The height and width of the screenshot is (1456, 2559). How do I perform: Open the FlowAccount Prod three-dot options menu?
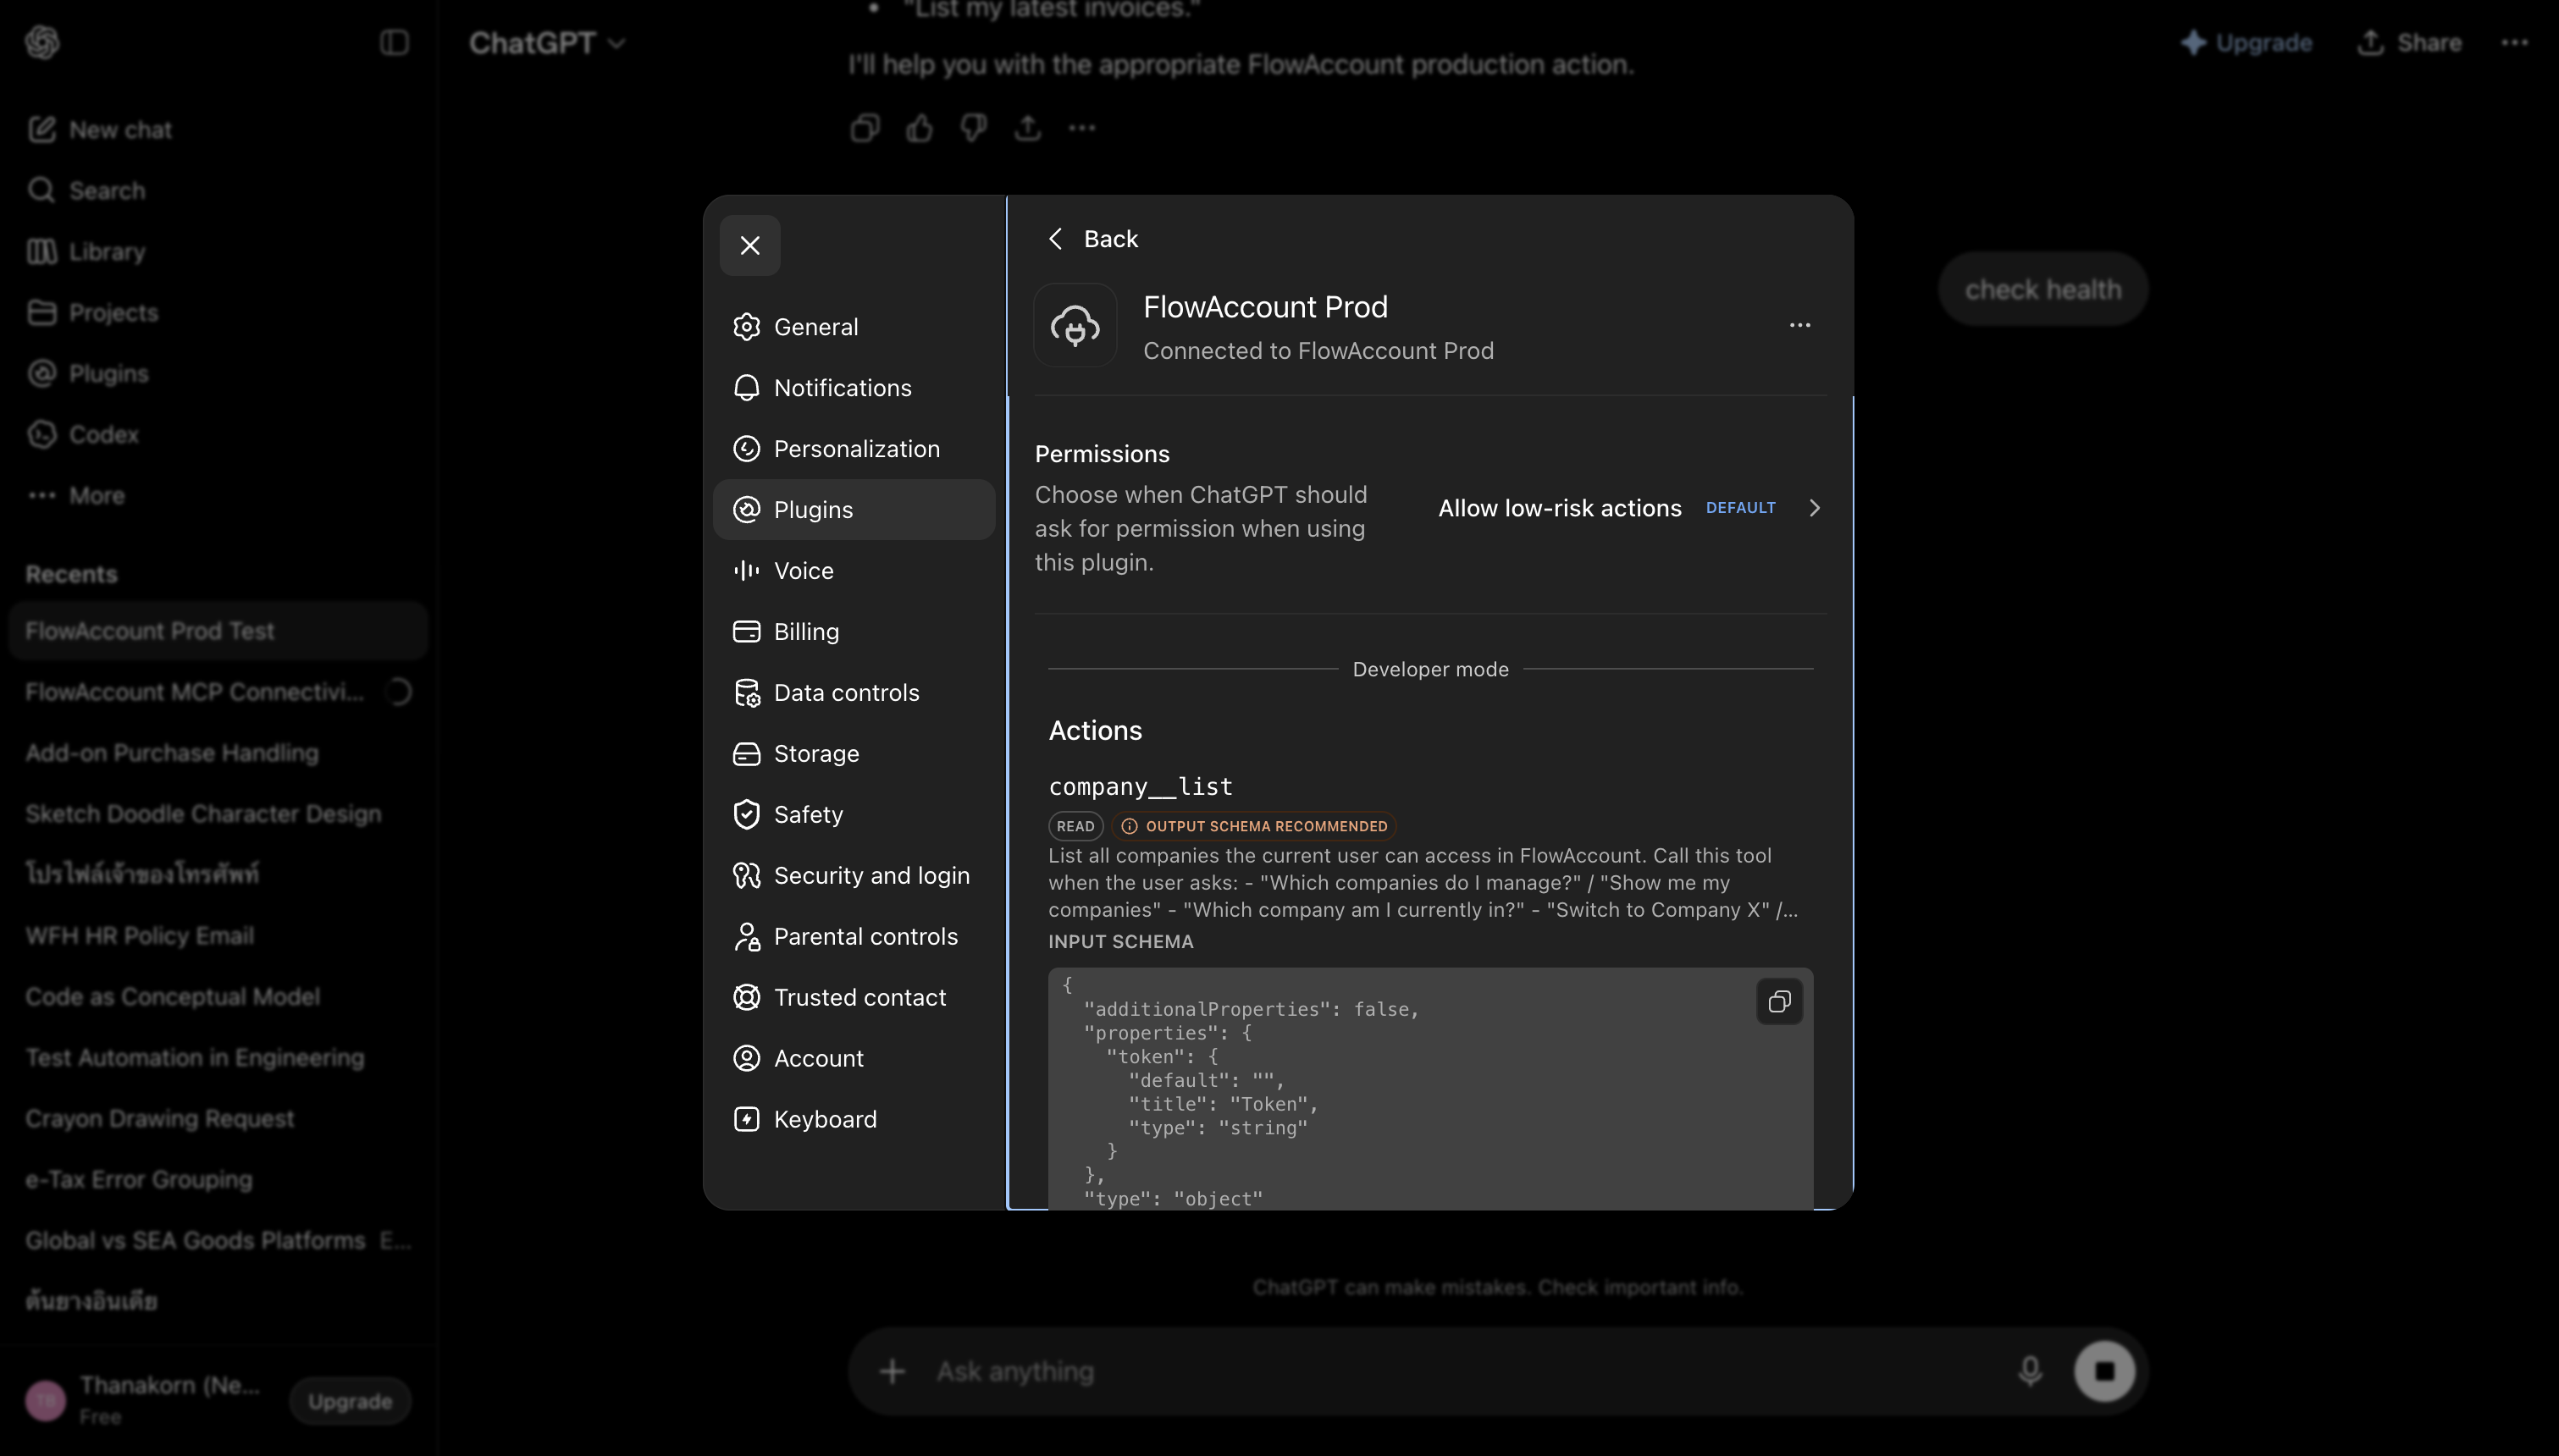1800,325
